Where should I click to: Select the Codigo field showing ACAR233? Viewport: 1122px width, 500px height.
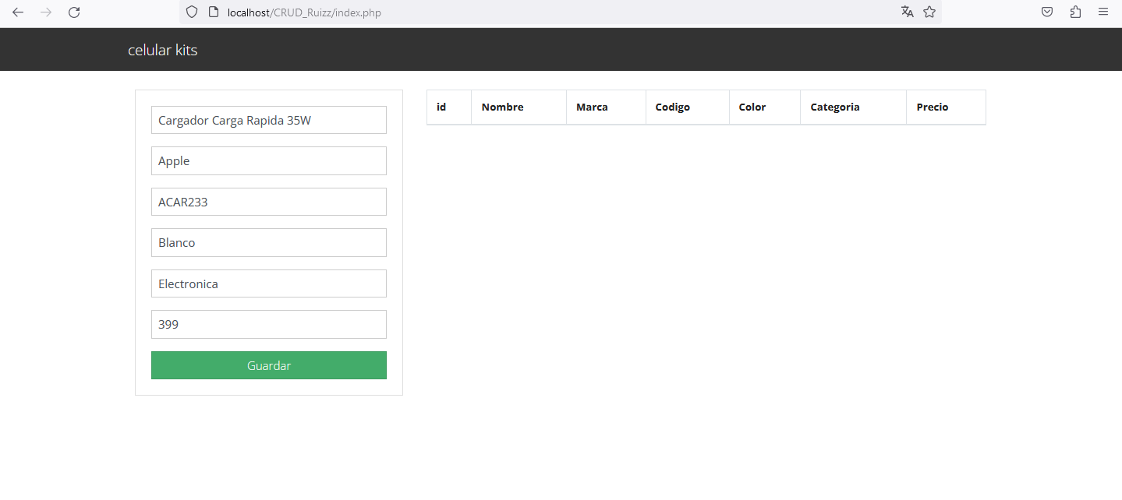click(268, 201)
